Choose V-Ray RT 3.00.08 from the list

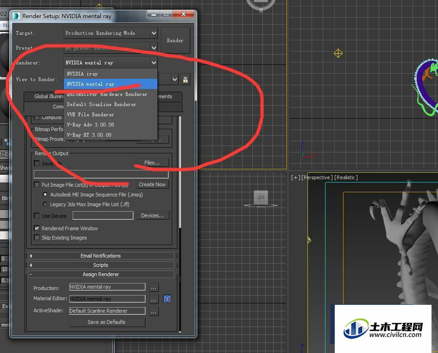(111, 135)
